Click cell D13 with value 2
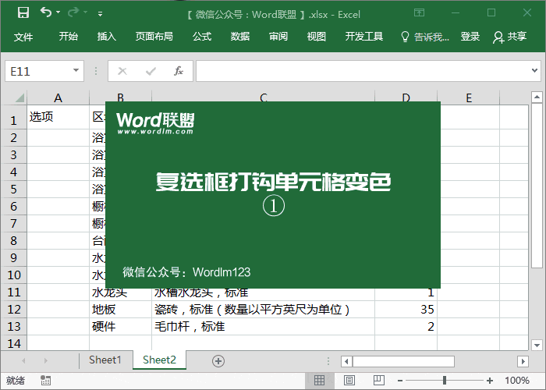546x390 pixels. [406, 326]
